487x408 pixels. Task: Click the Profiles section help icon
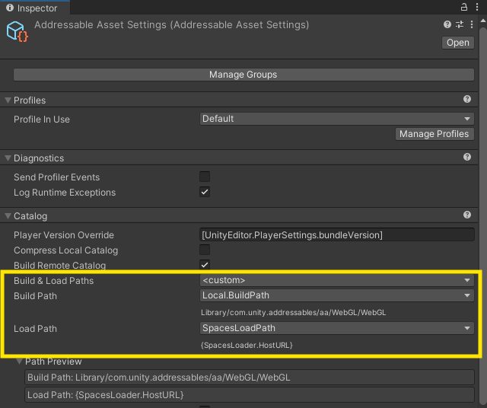tap(467, 100)
